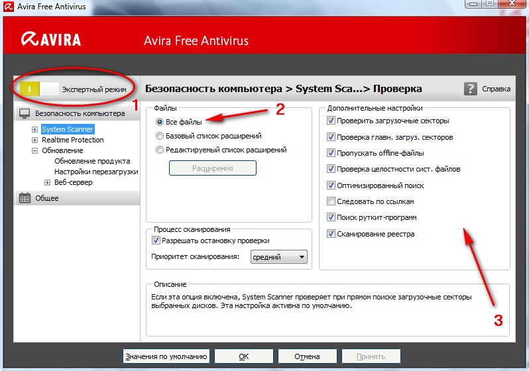This screenshot has height=371, width=529.
Task: Select Realtime Protection in tree
Action: tap(72, 140)
